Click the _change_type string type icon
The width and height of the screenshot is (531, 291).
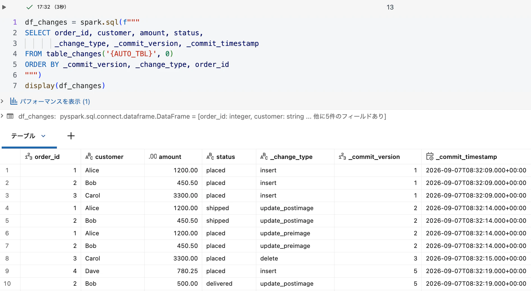point(264,157)
